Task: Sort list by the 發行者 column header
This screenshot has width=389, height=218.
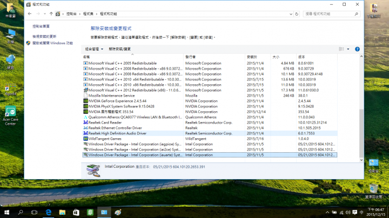Action: [x=214, y=57]
